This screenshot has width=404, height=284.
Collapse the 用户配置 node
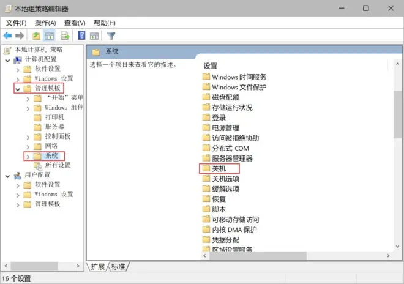coord(7,176)
